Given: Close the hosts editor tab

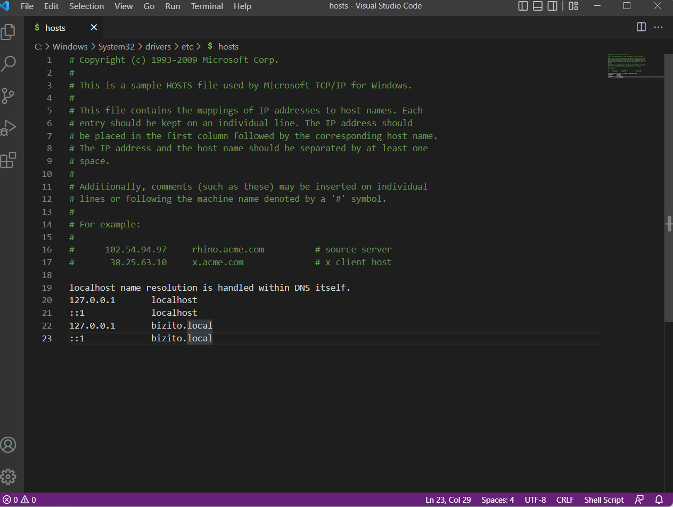Looking at the screenshot, I should pos(94,28).
